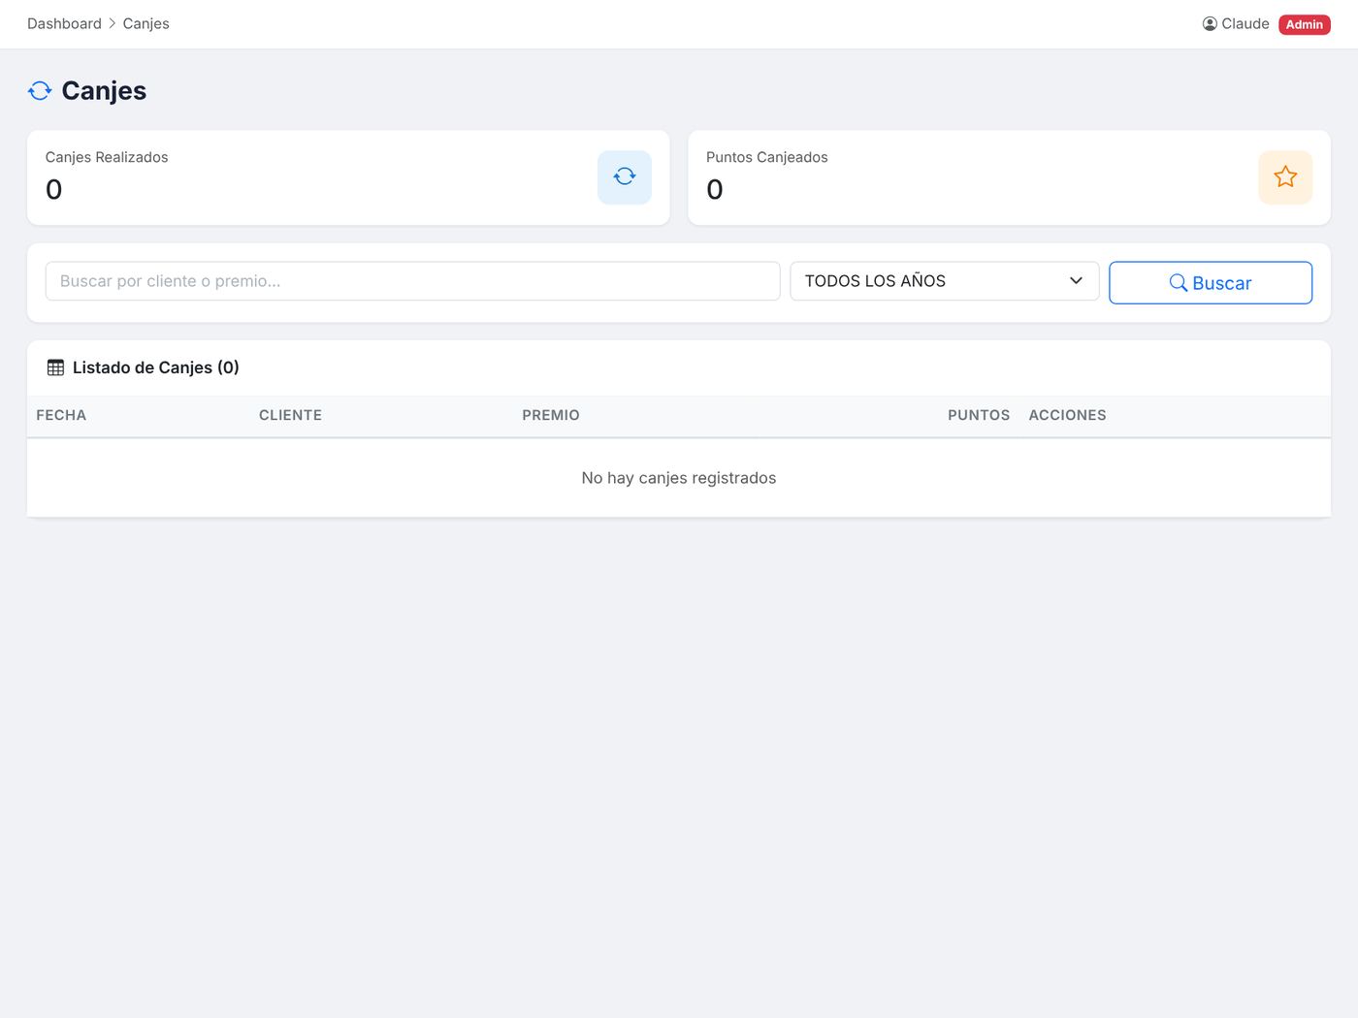Click the red Admin badge
Screen dimensions: 1358x1018
pos(1305,24)
